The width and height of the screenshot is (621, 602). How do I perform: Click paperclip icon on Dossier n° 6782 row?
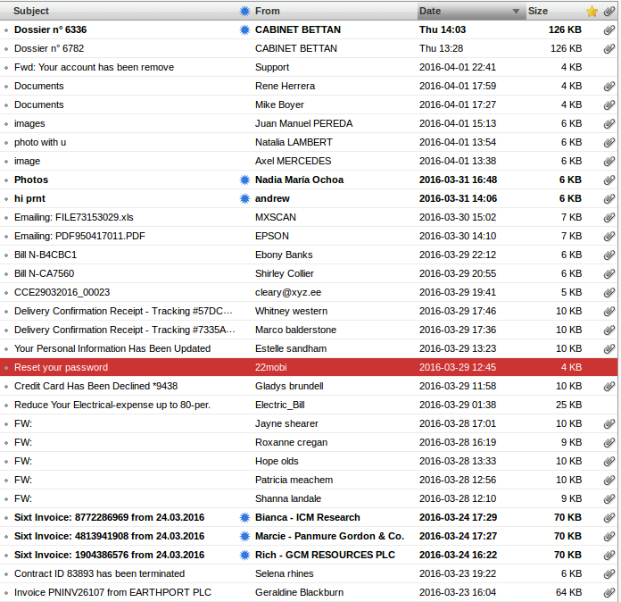pos(609,48)
